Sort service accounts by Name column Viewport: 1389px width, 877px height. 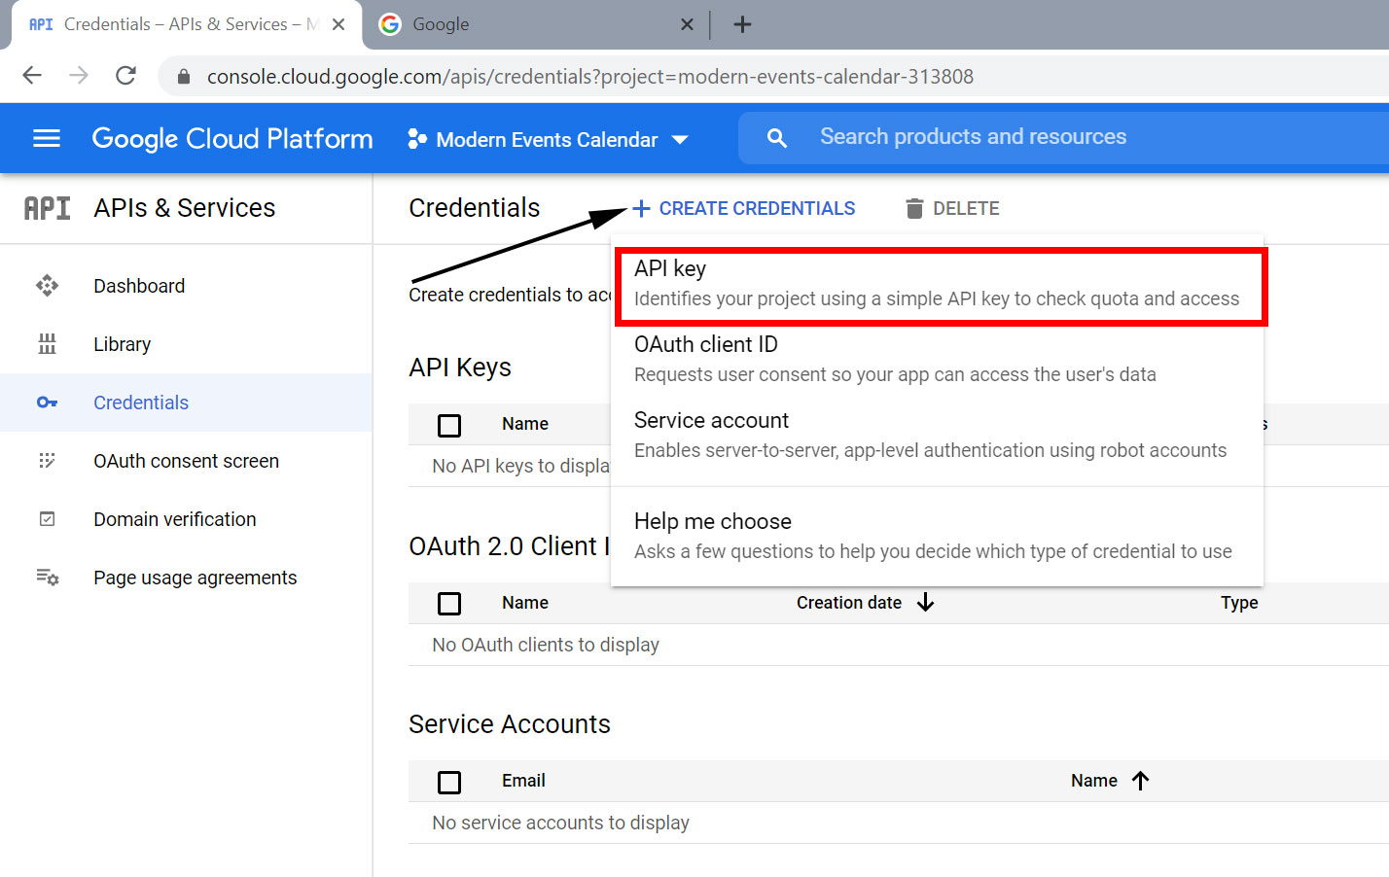[1094, 781]
